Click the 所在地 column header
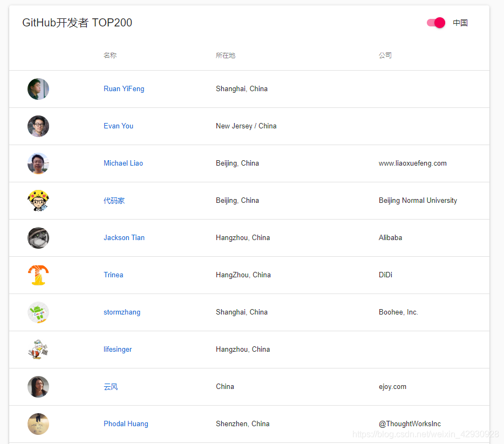504x444 pixels. (226, 55)
